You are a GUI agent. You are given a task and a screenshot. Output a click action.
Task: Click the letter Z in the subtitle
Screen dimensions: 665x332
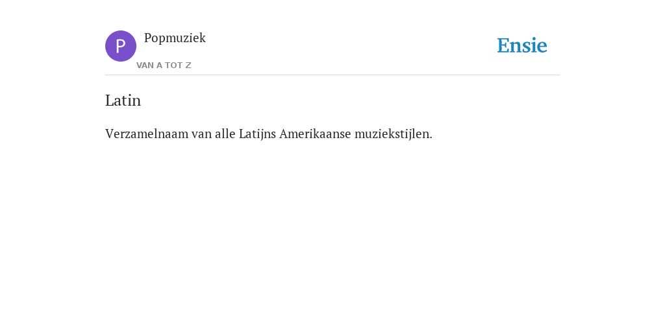point(188,65)
